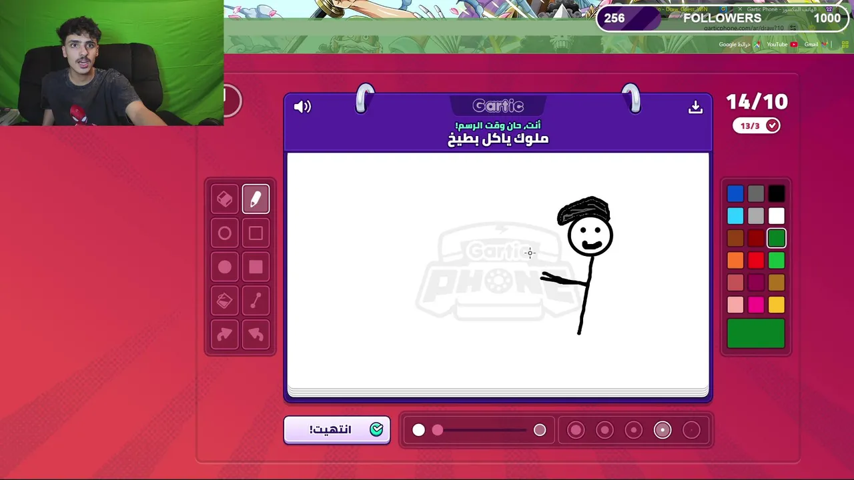Open the Gmail bookmark in the browser
854x480 pixels.
click(x=815, y=45)
